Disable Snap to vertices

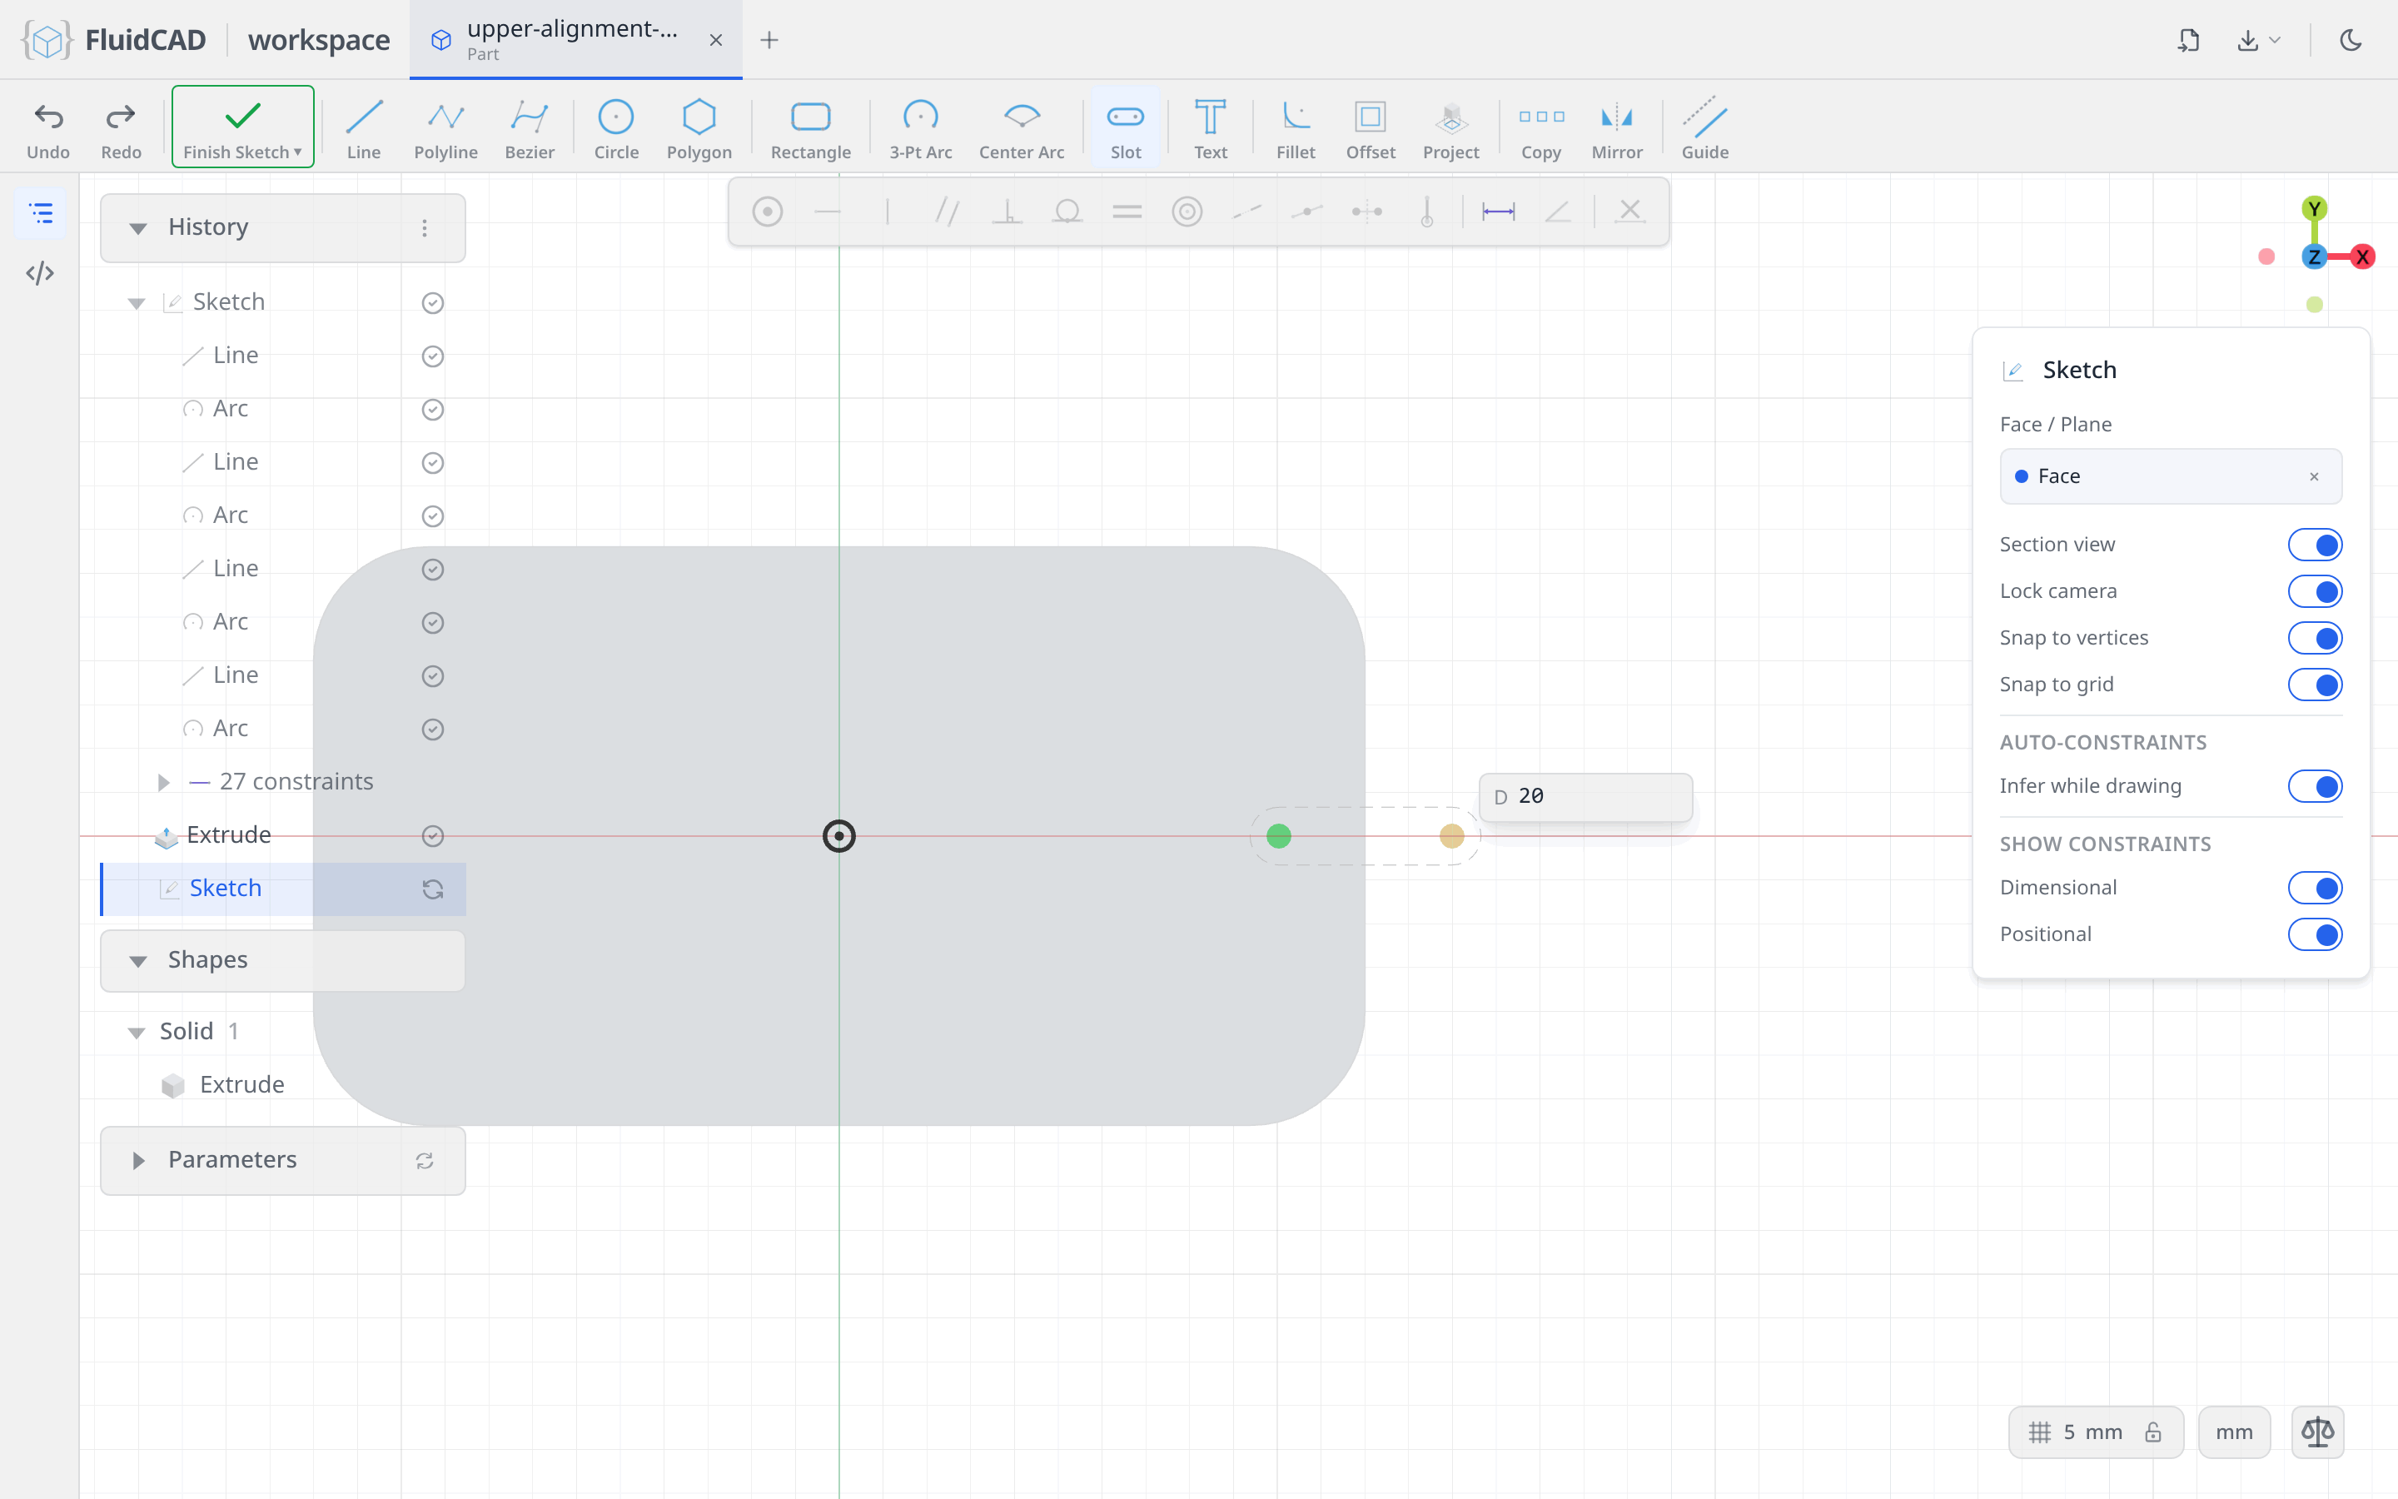2315,637
